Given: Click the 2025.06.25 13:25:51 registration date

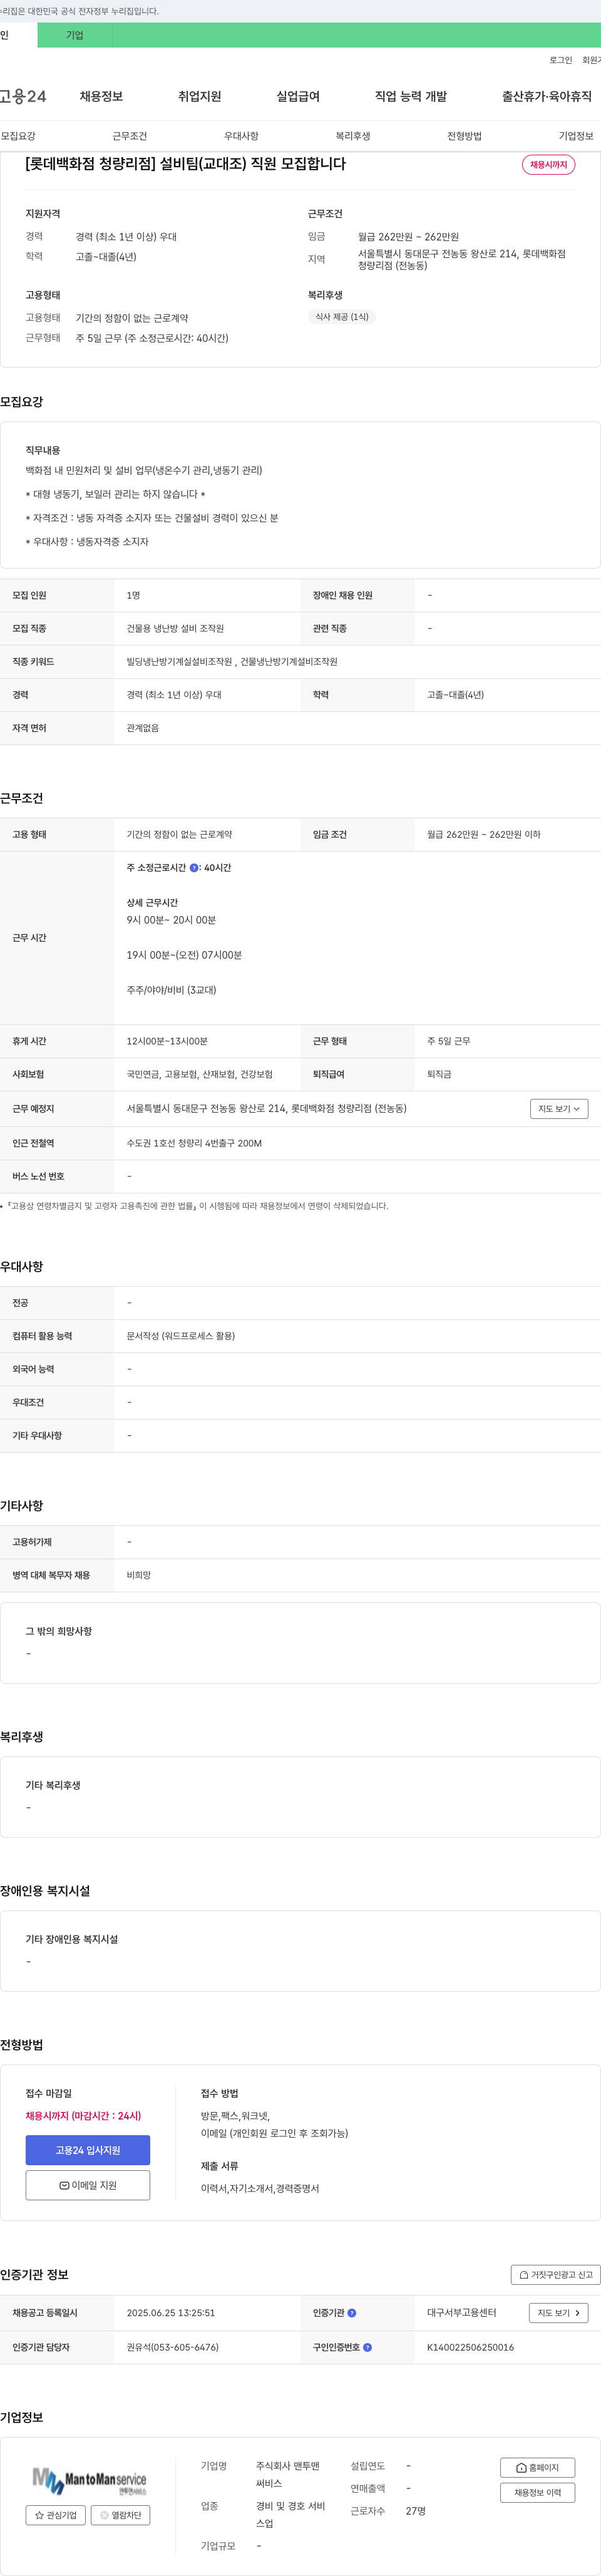Looking at the screenshot, I should [170, 2313].
